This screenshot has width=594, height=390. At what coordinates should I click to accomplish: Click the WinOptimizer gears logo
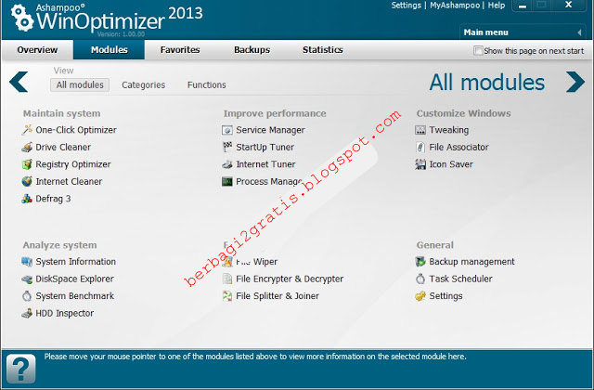tap(22, 18)
